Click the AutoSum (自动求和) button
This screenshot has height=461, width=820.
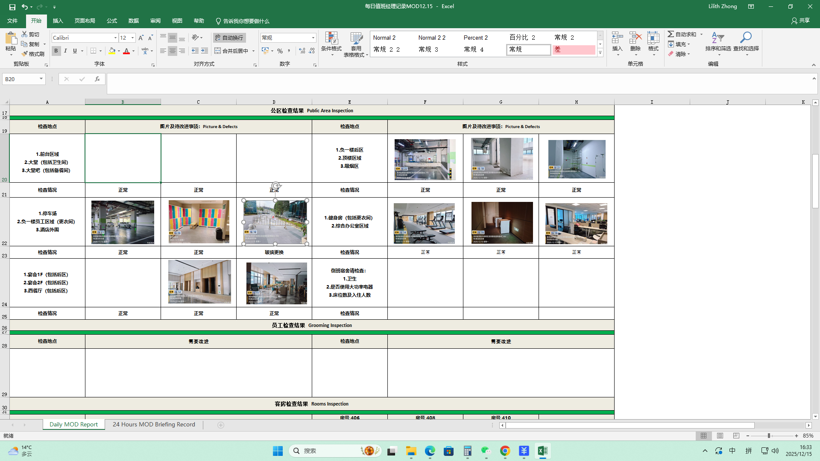click(x=682, y=34)
